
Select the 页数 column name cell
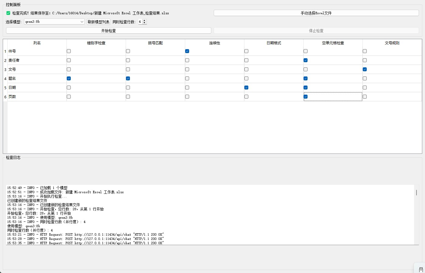pos(37,97)
